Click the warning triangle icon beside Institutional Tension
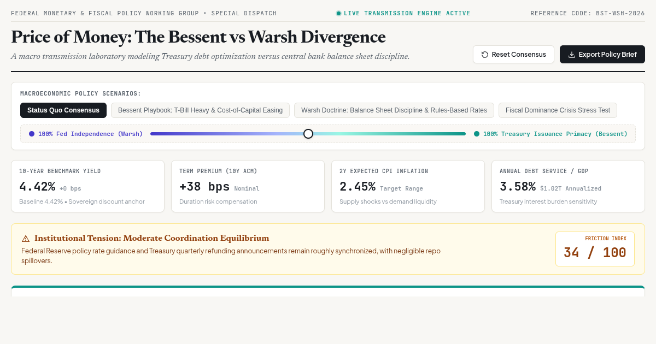 26,239
